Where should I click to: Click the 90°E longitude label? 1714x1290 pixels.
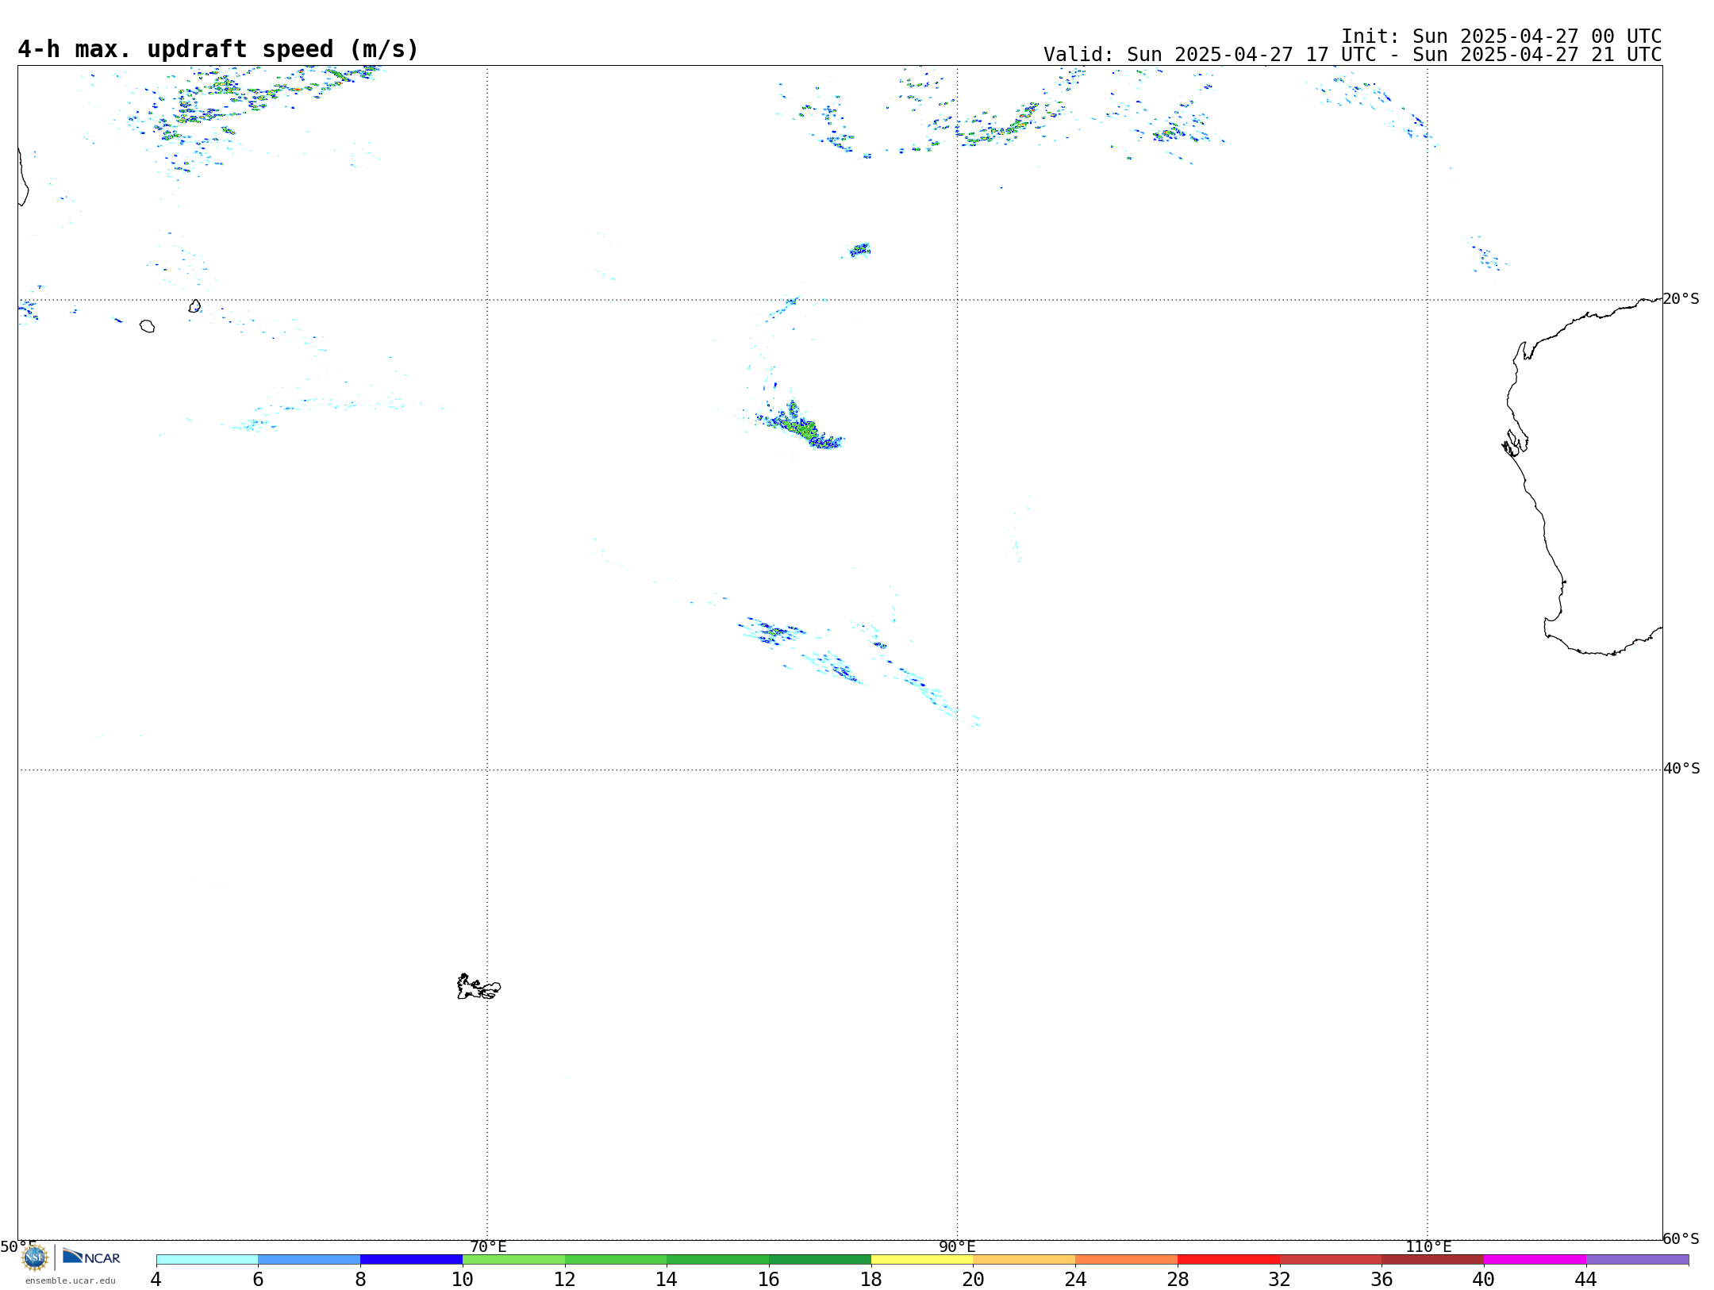click(957, 1247)
